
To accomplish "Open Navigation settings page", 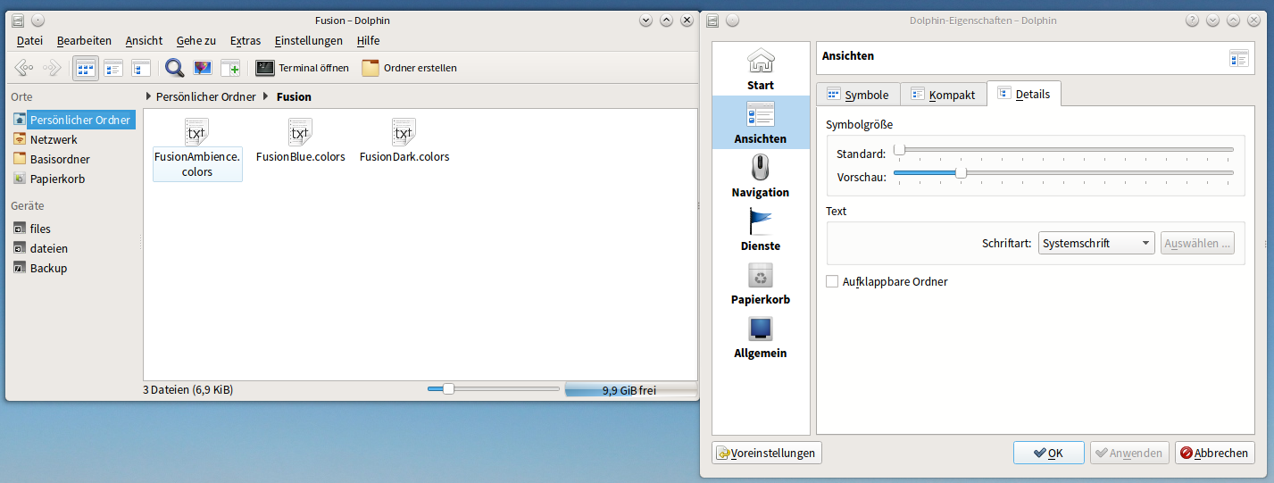I will click(761, 176).
